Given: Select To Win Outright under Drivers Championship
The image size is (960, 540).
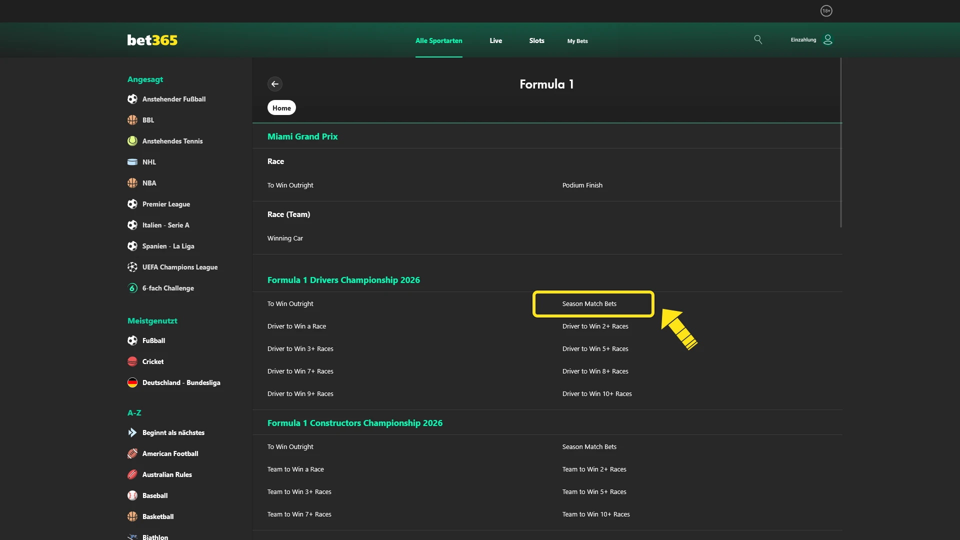Looking at the screenshot, I should [290, 303].
